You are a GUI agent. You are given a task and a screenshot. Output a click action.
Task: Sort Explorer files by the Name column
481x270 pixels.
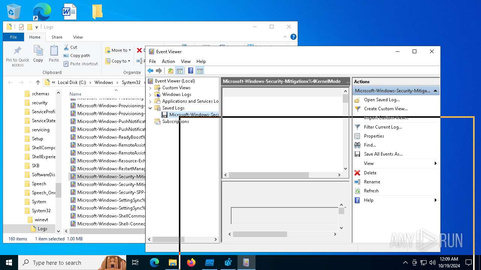[x=76, y=94]
